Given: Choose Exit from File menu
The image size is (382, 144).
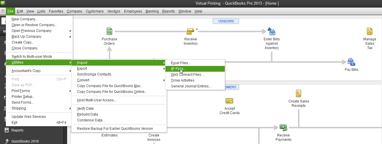Looking at the screenshot, I should point(39,123).
